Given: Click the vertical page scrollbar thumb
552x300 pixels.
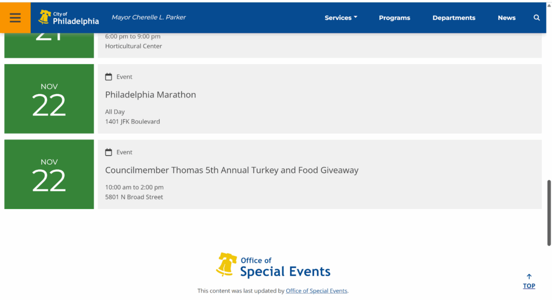Looking at the screenshot, I should tap(549, 213).
